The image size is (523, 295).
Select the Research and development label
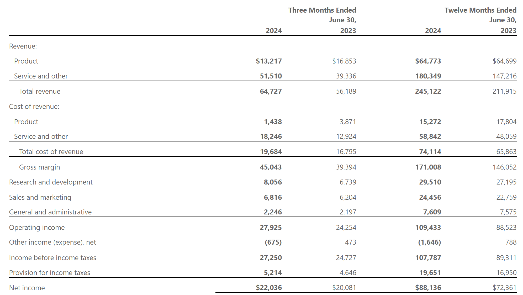(51, 182)
